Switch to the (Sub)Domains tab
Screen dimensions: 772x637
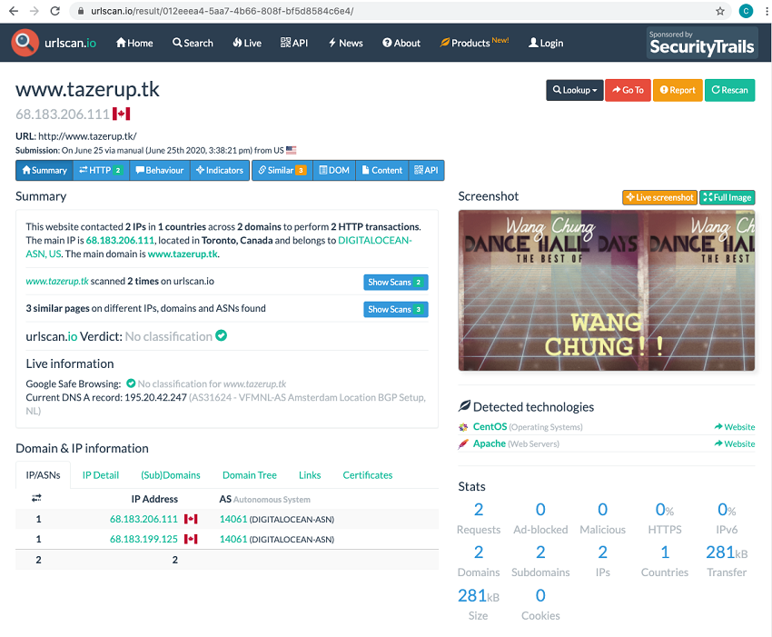tap(171, 475)
